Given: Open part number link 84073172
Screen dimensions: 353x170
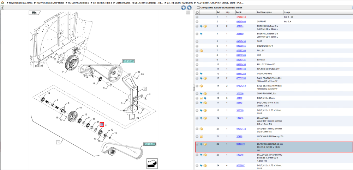Looking at the screenshot, I should [241, 129].
